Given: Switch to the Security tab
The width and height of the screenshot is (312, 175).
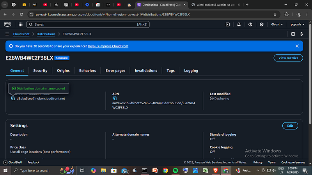Looking at the screenshot, I should pos(40,71).
